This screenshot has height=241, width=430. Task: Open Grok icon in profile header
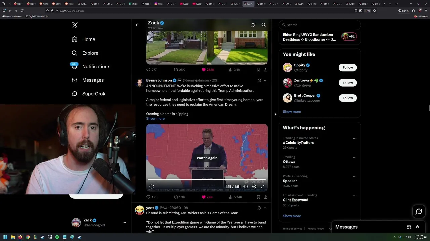click(x=253, y=25)
